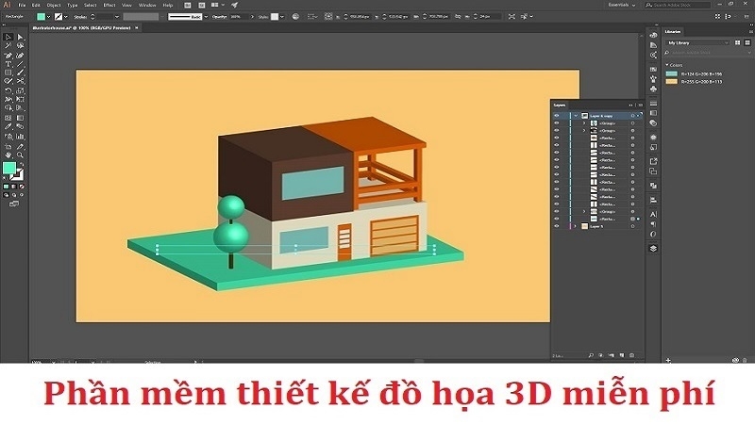Hide the Layer 5 layer
This screenshot has height=424, width=755.
pos(557,226)
